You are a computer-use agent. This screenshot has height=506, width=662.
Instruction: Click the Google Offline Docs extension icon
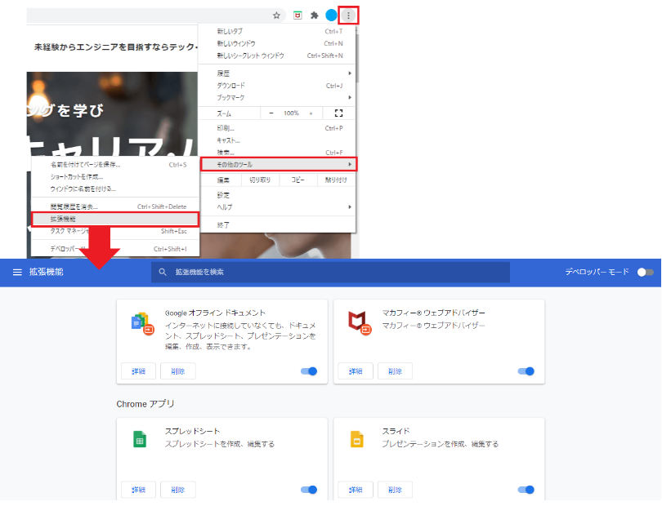point(142,323)
